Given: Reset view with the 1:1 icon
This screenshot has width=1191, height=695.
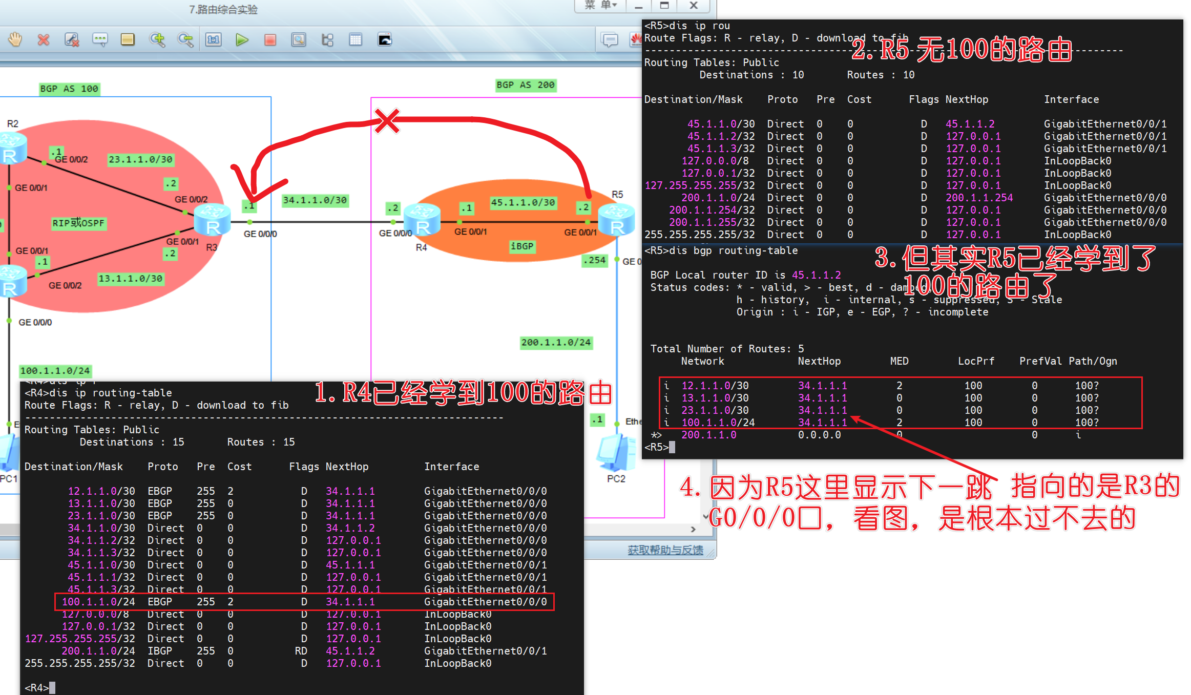Looking at the screenshot, I should (213, 39).
